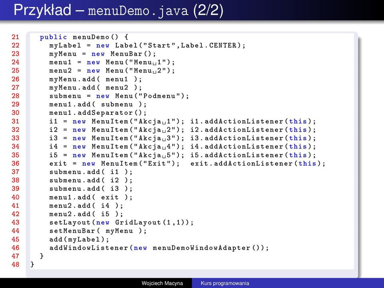Click 'Kurs programowania' in the footer
The image size is (384, 288).
pos(225,283)
